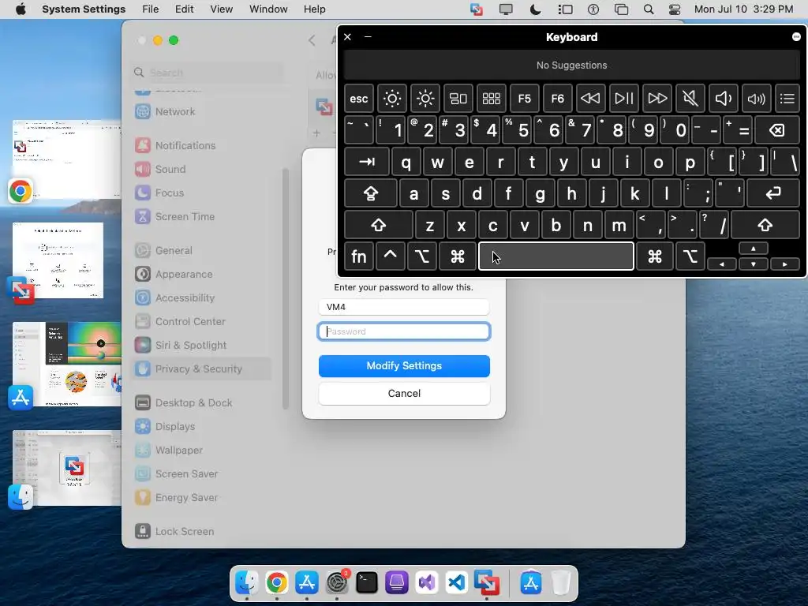Viewport: 808px width, 606px height.
Task: Tap the left arrow key
Action: [x=722, y=264]
